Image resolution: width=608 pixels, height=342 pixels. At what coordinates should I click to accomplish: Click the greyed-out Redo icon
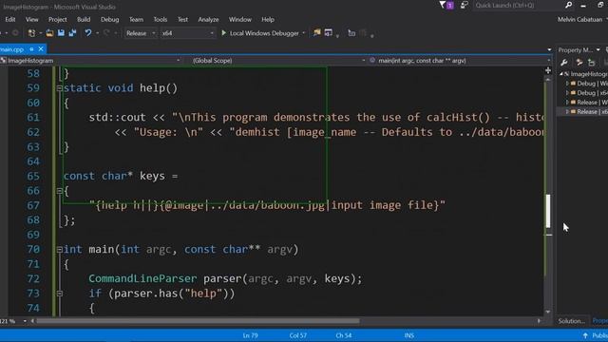click(x=106, y=33)
